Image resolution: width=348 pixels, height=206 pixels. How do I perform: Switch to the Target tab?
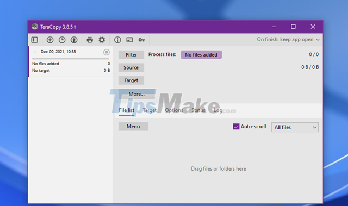click(x=150, y=110)
